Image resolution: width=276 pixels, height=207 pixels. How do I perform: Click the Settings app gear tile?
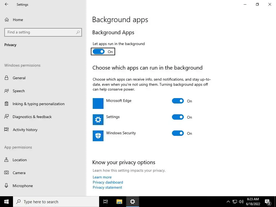tap(98, 120)
